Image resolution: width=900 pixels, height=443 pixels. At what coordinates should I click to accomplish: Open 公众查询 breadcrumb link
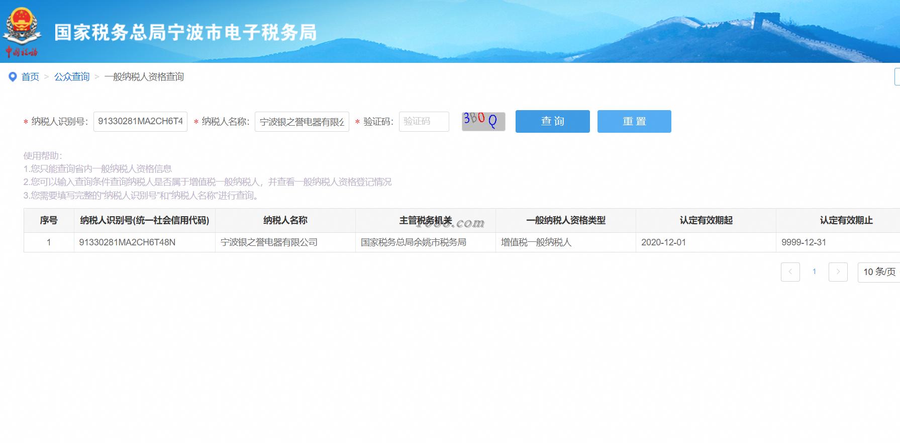pos(72,77)
